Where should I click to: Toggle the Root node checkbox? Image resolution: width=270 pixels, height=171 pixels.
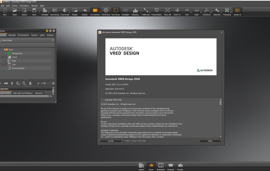[2, 50]
